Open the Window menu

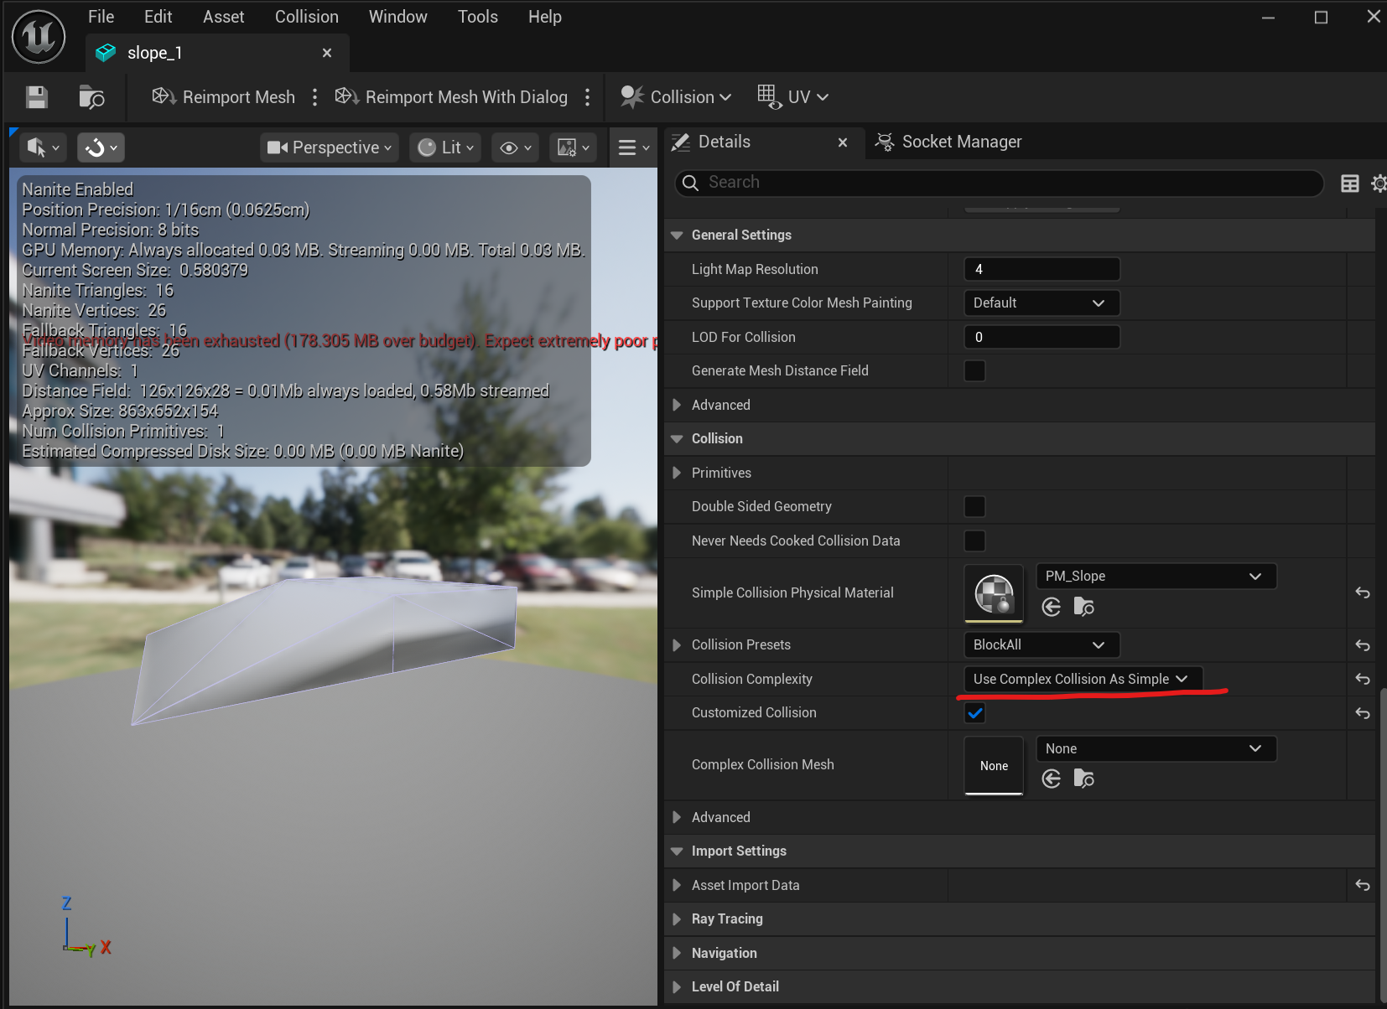point(397,17)
